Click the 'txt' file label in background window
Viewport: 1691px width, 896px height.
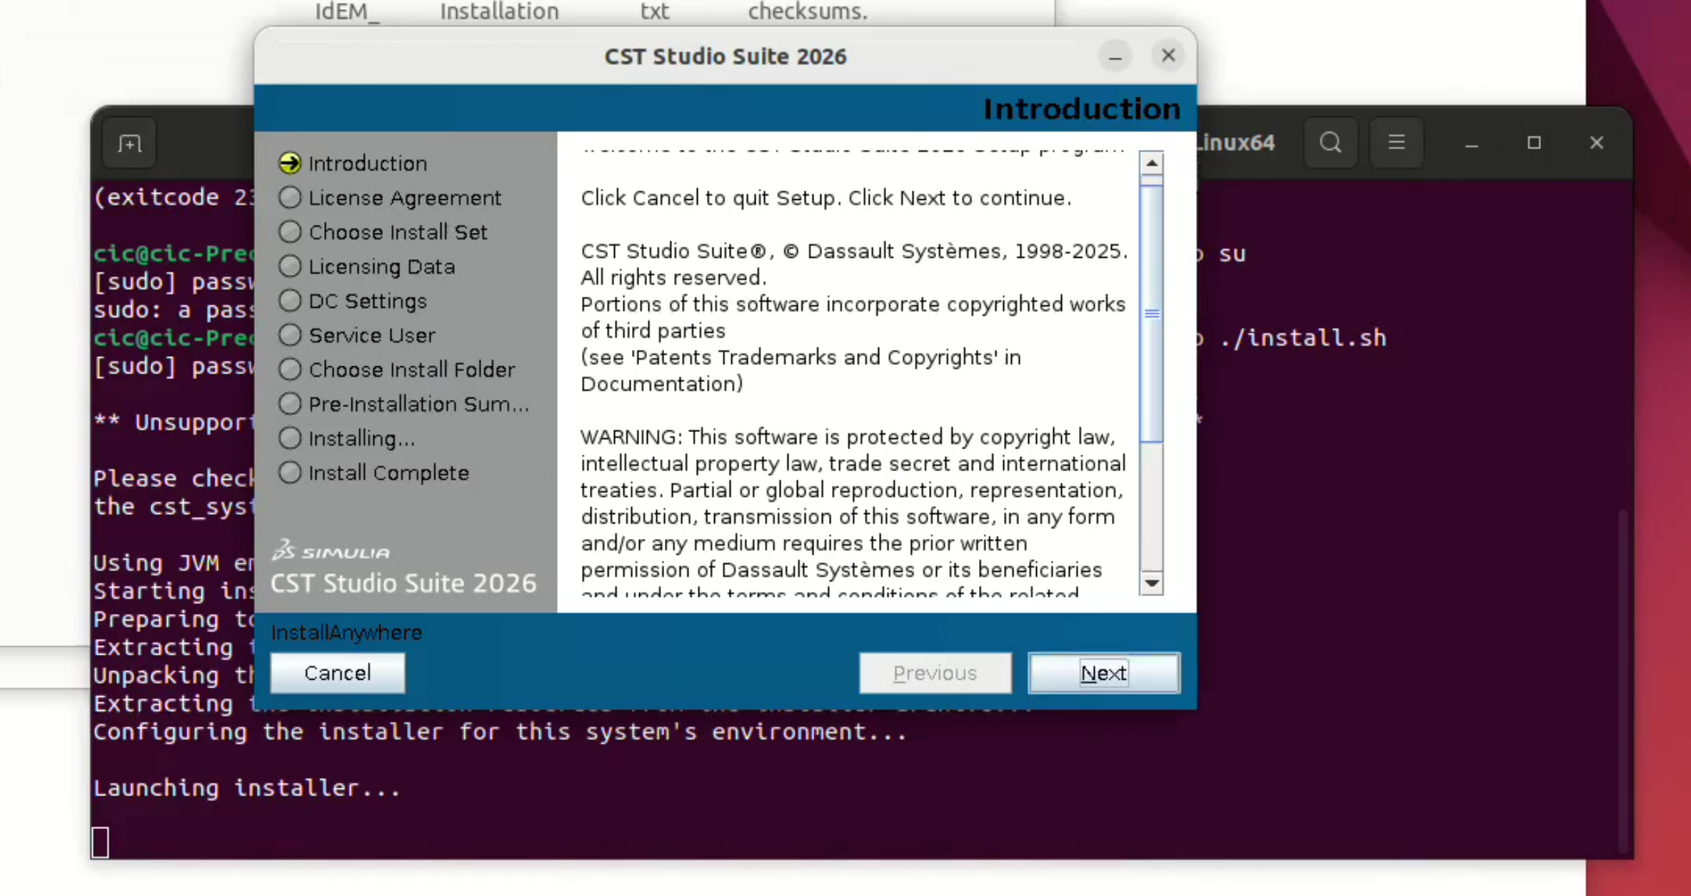pos(654,11)
